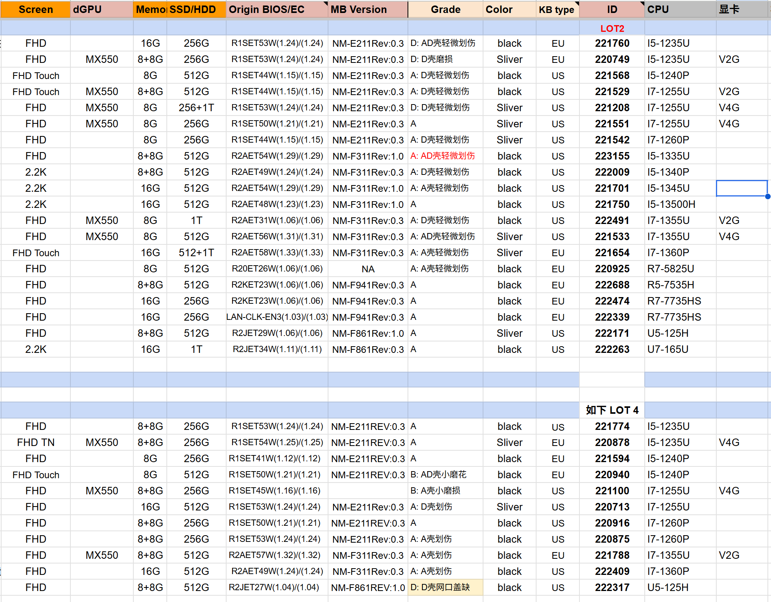Select the Origin BIOS/EC header cell
Image resolution: width=771 pixels, height=602 pixels.
(277, 9)
